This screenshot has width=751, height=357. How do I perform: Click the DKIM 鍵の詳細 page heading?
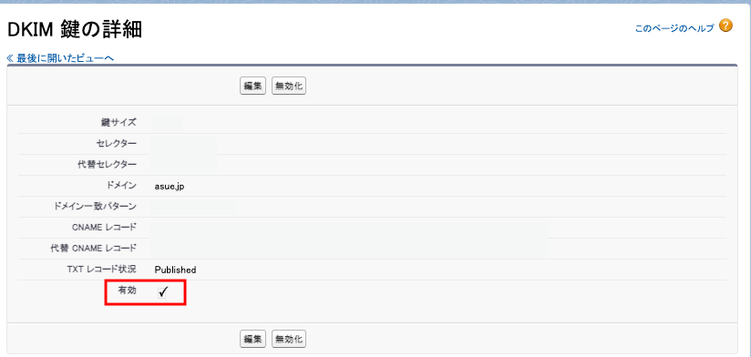pyautogui.click(x=75, y=31)
